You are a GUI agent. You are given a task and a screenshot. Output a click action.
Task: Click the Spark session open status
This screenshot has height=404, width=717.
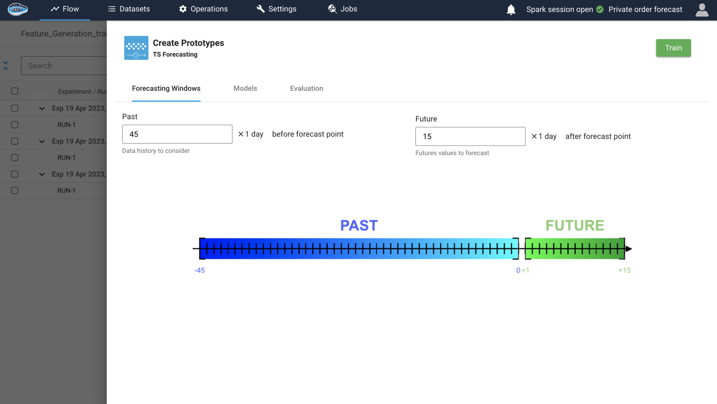point(560,9)
